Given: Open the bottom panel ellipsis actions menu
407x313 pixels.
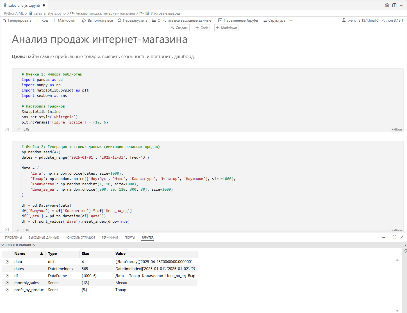Looking at the screenshot, I should pyautogui.click(x=383, y=237).
